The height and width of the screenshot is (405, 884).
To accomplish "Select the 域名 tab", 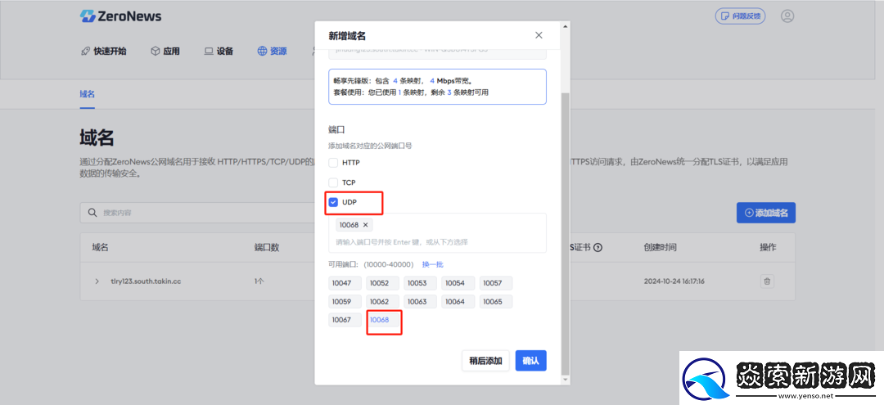I will point(88,94).
